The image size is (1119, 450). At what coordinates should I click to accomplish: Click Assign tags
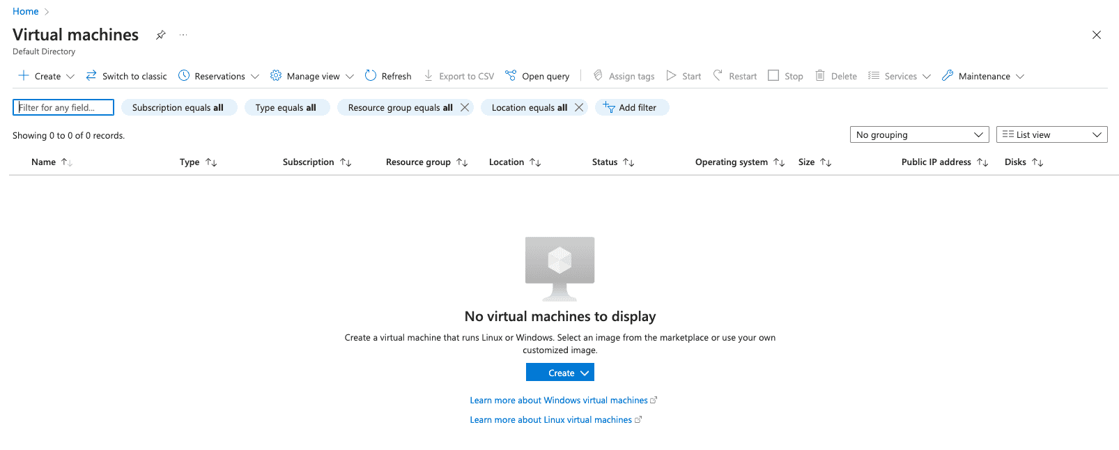click(624, 76)
